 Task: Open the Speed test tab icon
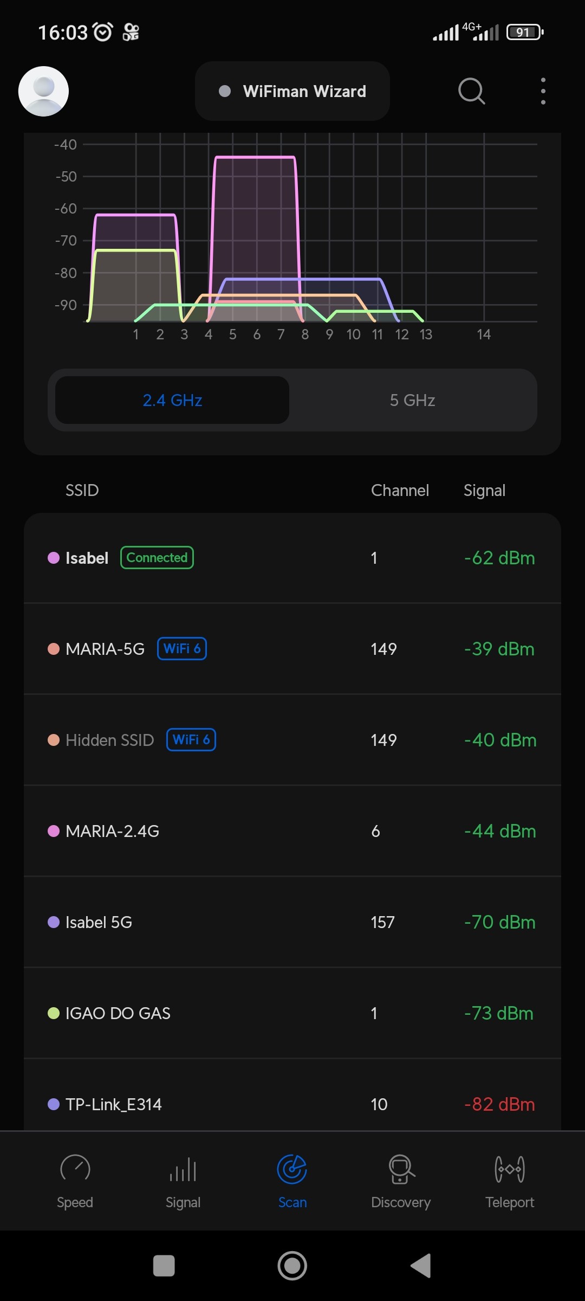[75, 1170]
